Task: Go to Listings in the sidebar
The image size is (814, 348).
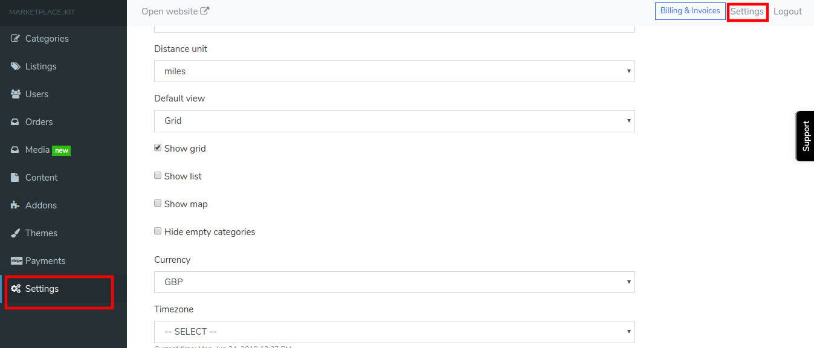Action: pos(41,66)
